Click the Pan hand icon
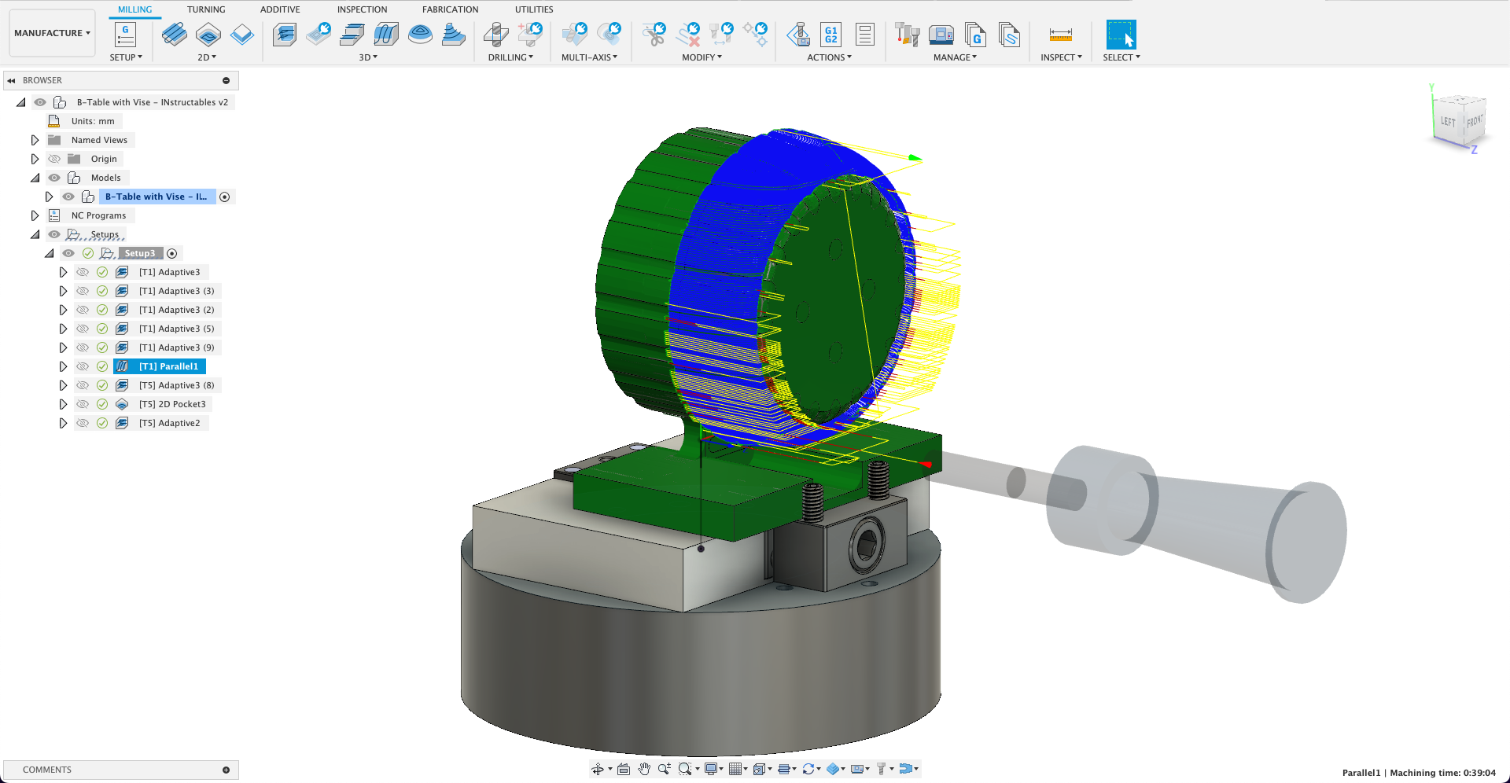1510x783 pixels. tap(644, 769)
